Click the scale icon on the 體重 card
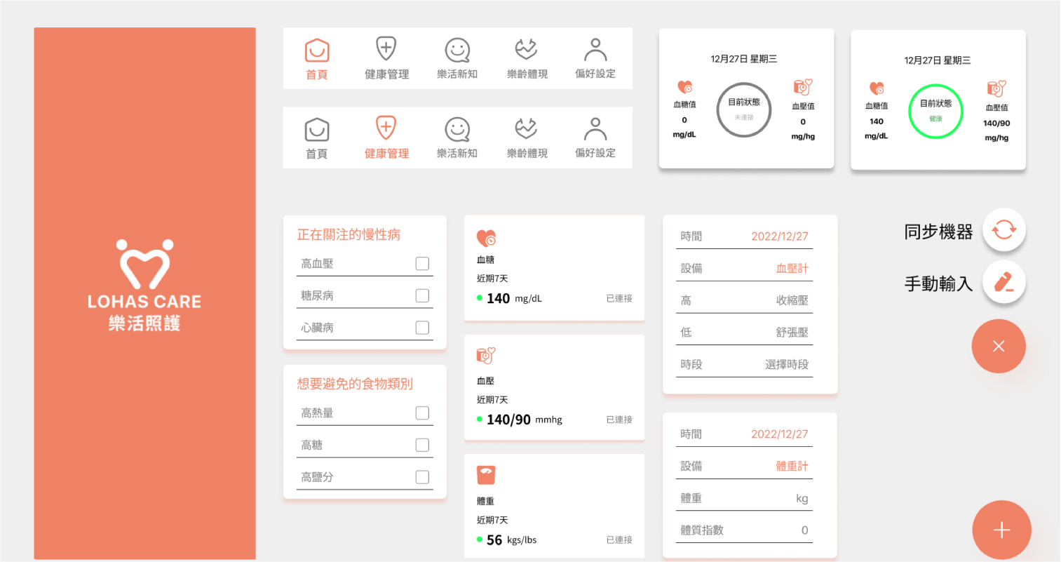This screenshot has height=562, width=1061. click(x=486, y=475)
